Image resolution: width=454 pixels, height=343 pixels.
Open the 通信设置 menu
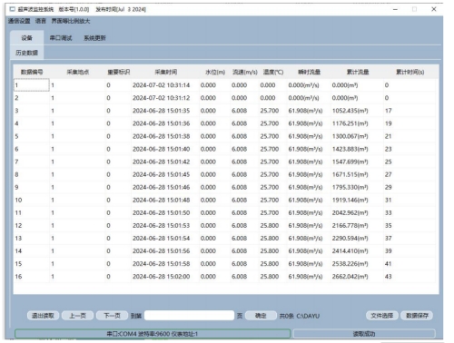[x=19, y=21]
